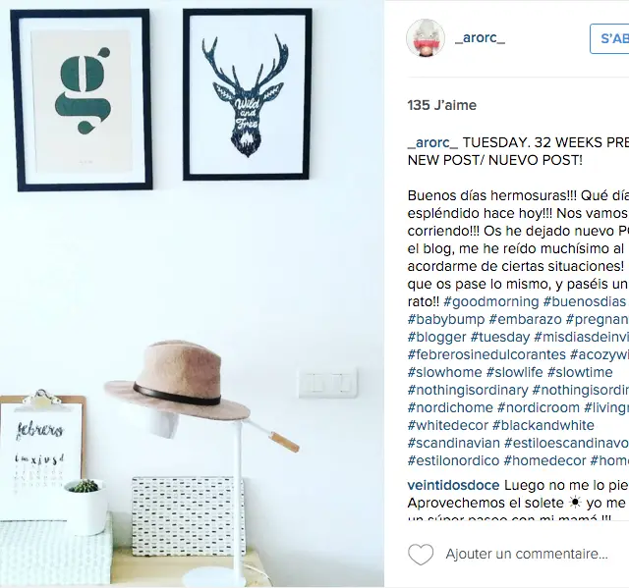Open commenter veintidosdoce's profile
This screenshot has height=588, width=629.
tap(453, 485)
